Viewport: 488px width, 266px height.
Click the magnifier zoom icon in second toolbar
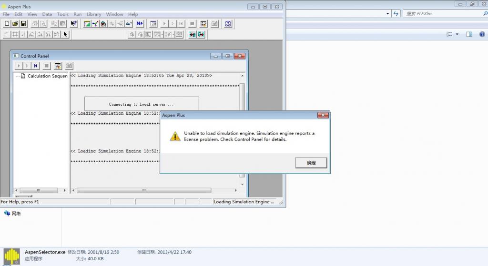[x=149, y=34]
